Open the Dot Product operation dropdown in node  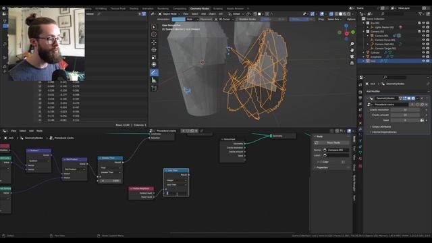(x=74, y=169)
